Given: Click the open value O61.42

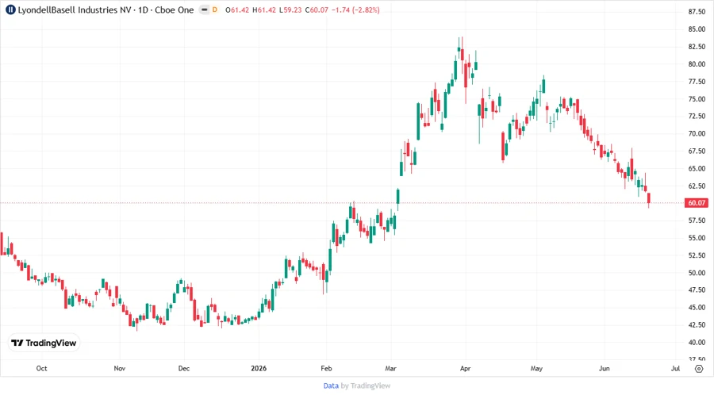Looking at the screenshot, I should pos(237,10).
